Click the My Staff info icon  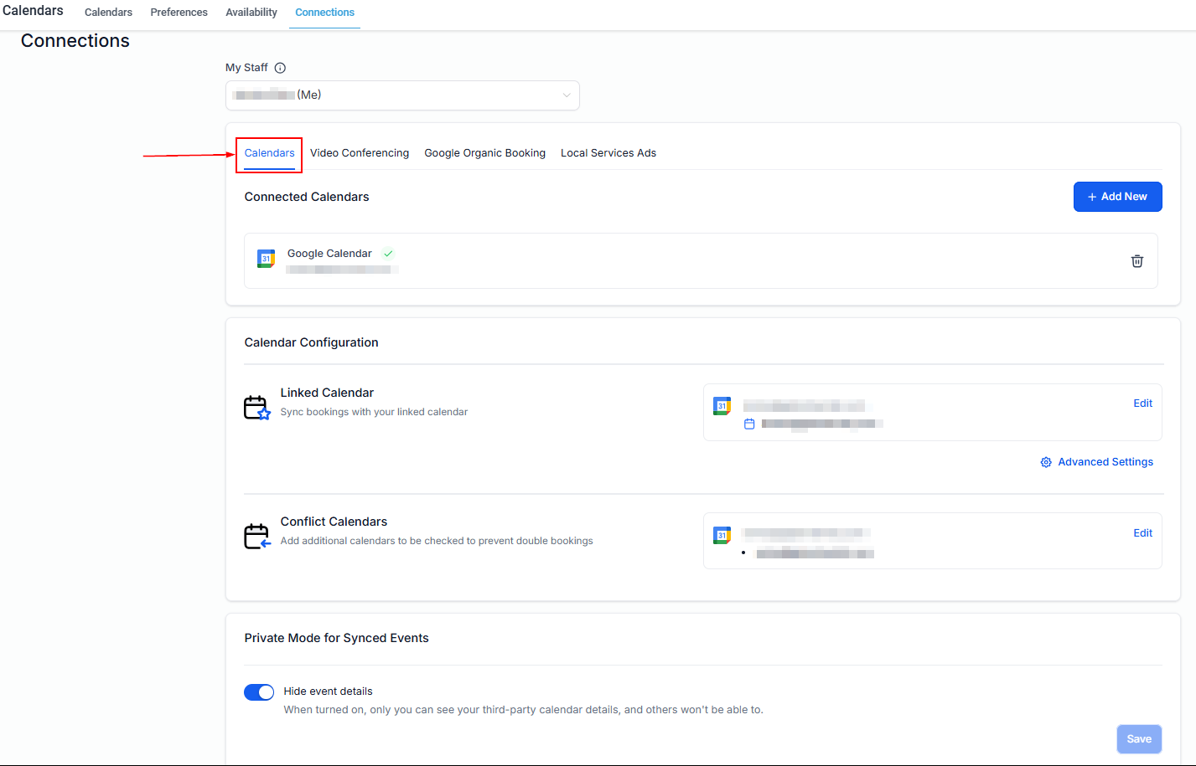point(280,68)
